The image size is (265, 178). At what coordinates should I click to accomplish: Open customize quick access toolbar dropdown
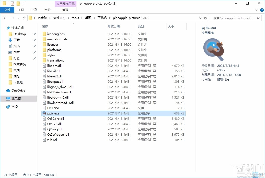tap(23, 4)
